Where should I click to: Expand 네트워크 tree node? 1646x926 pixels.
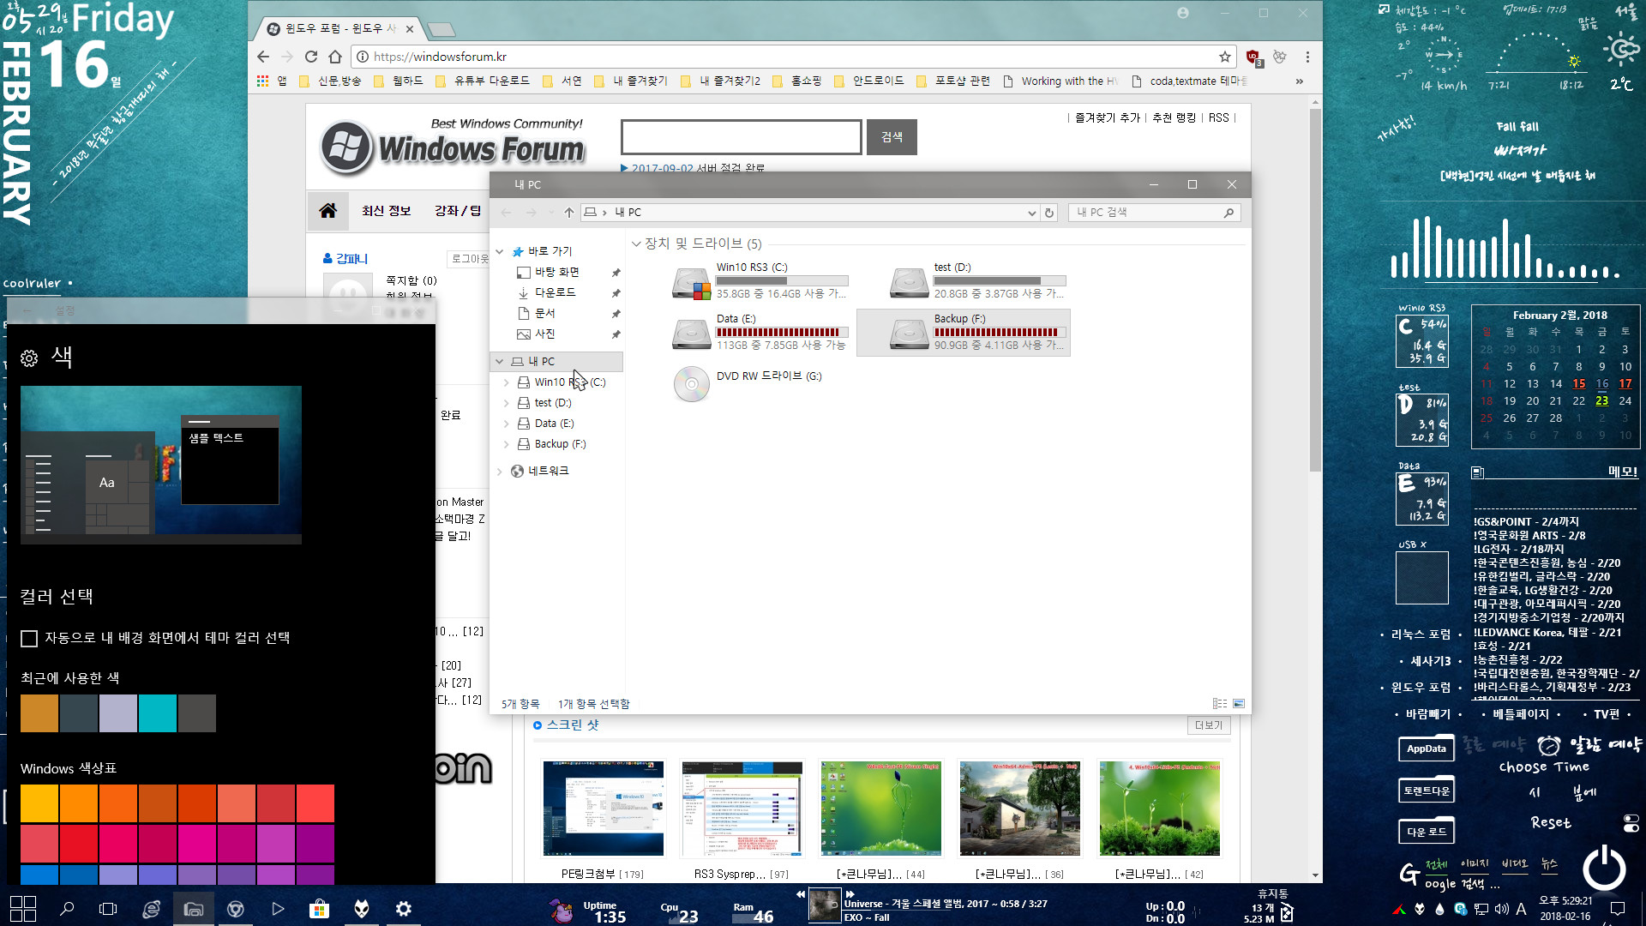tap(500, 472)
